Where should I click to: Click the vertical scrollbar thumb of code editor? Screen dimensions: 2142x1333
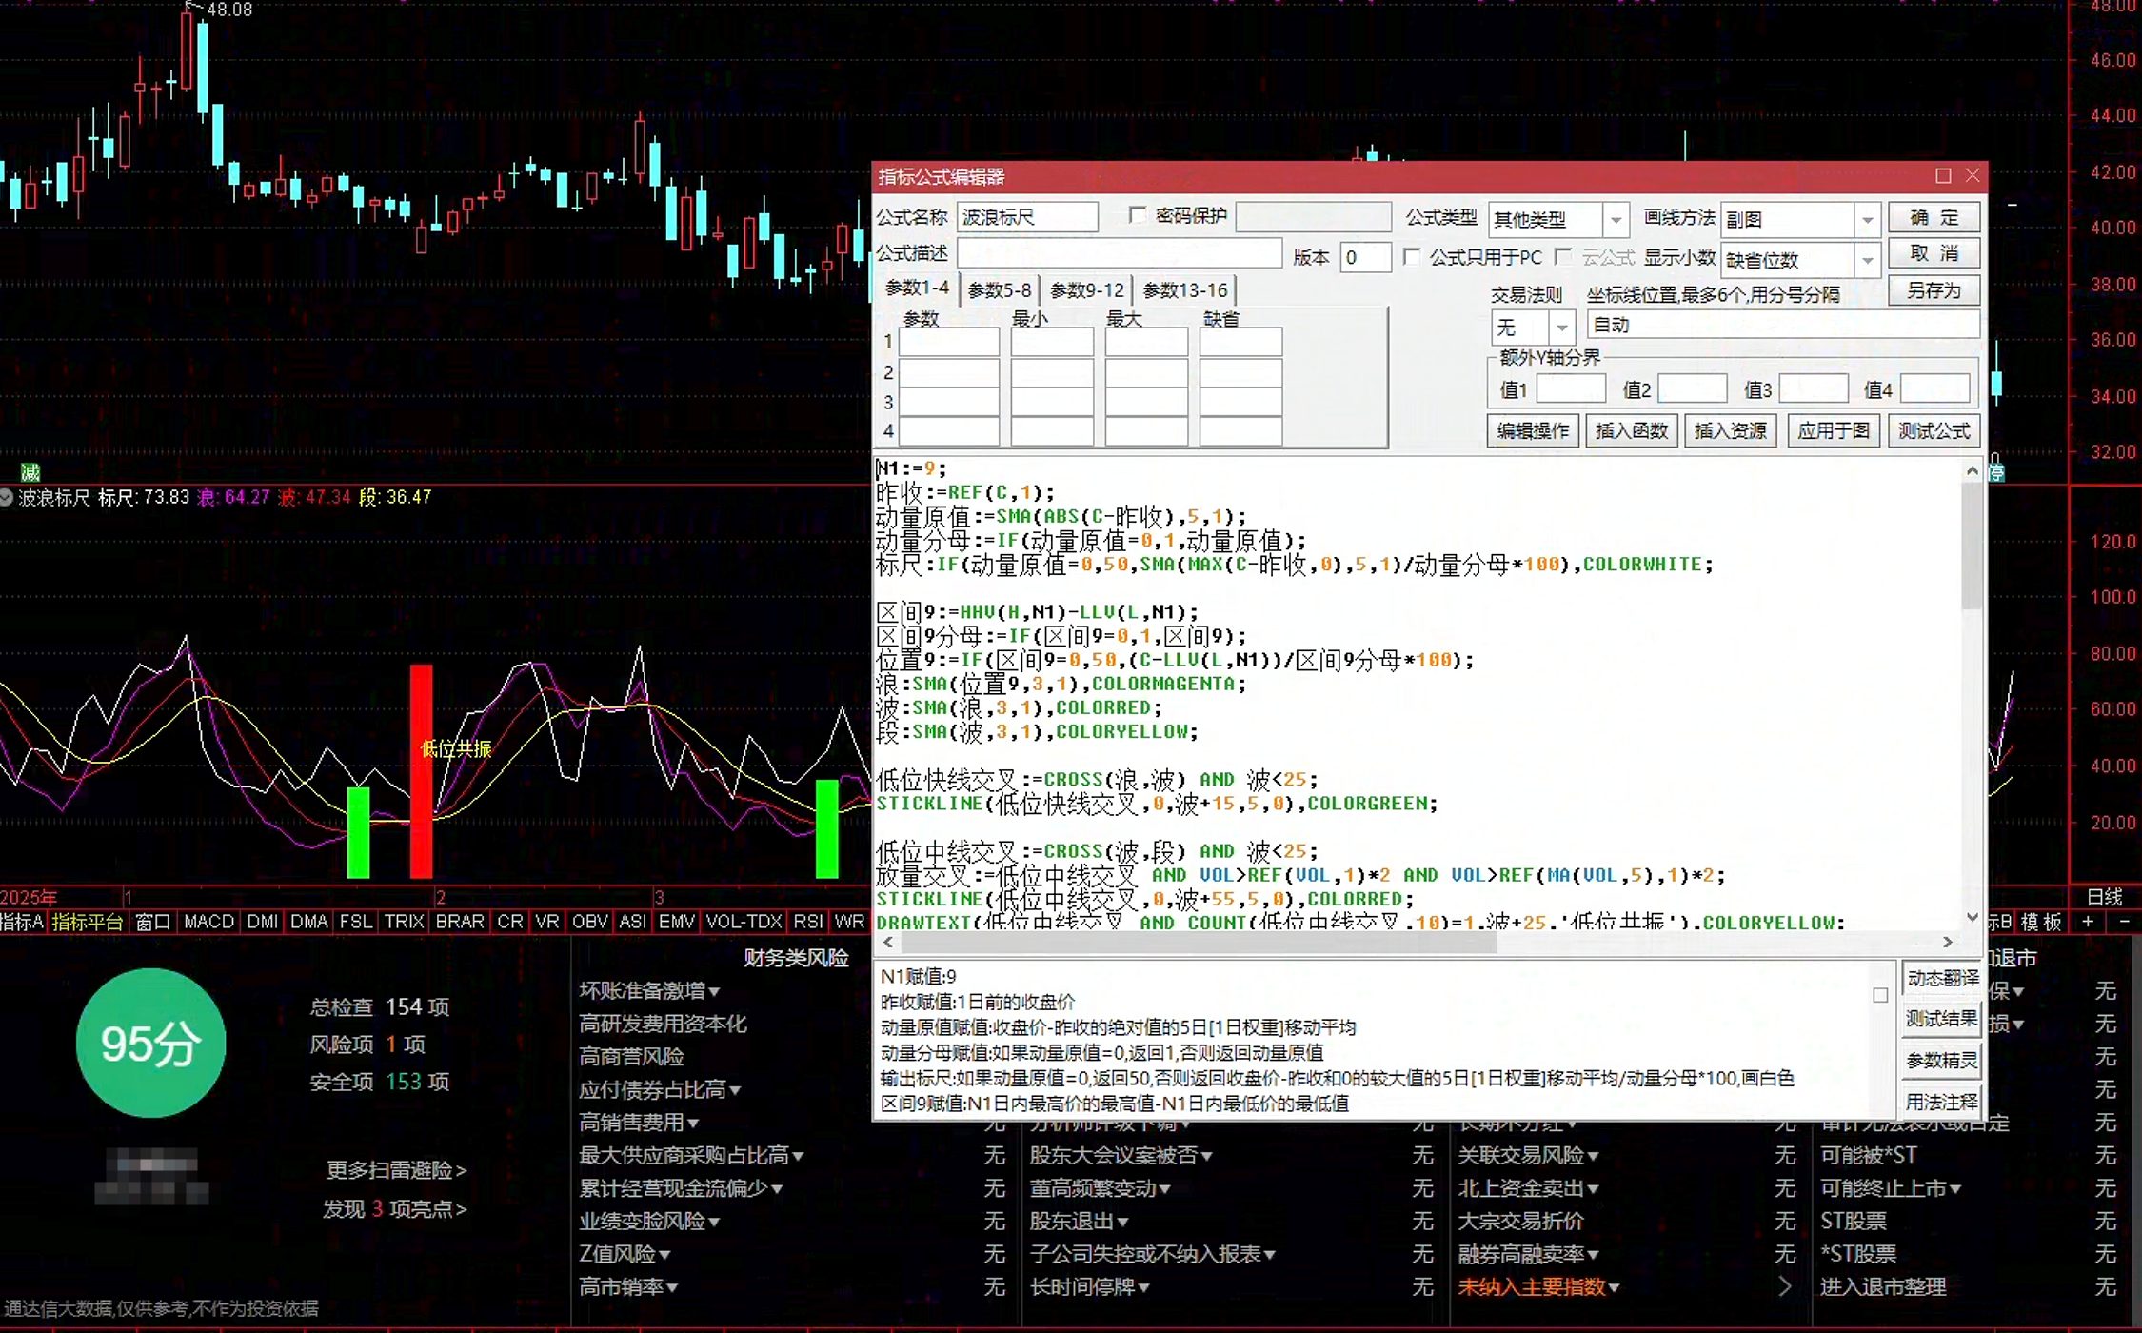[x=1973, y=546]
